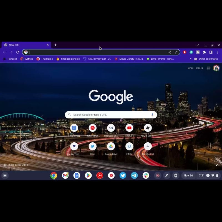Open the Firebase console bookmark

click(68, 59)
